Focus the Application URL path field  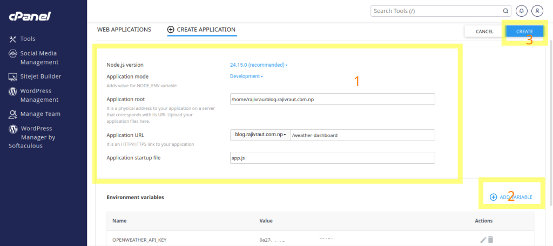pyautogui.click(x=362, y=135)
